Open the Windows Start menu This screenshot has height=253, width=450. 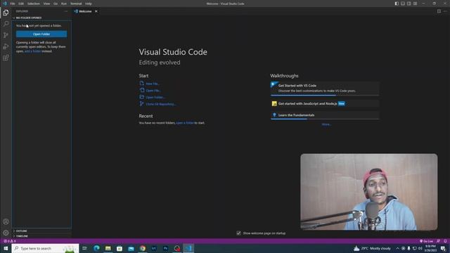[x=6, y=248]
